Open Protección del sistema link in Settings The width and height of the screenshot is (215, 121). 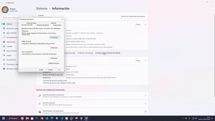85,53
